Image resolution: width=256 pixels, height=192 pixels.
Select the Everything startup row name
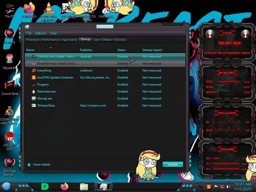pyautogui.click(x=44, y=70)
